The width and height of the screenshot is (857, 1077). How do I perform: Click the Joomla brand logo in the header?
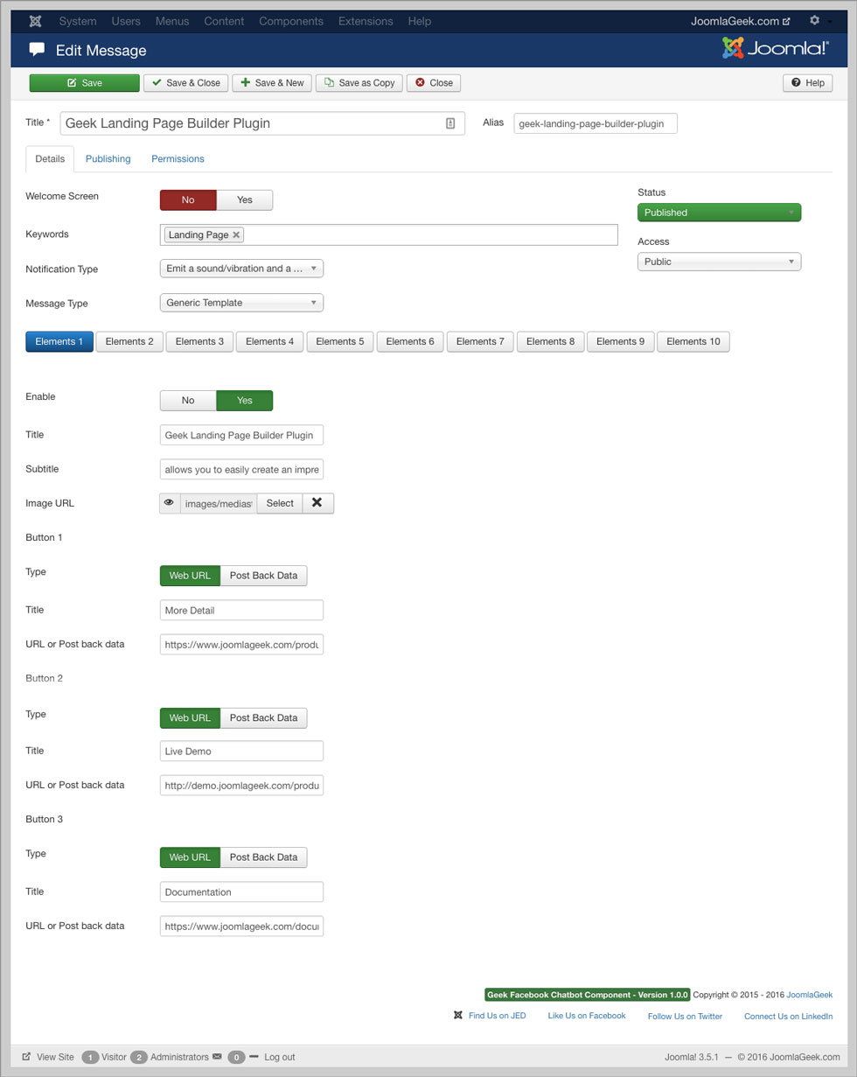coord(776,48)
